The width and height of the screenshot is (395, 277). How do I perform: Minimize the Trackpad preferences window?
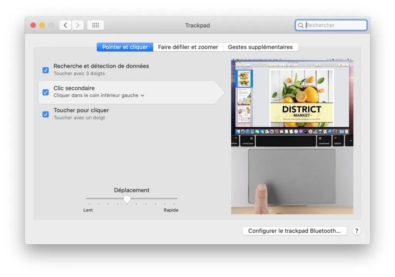(x=42, y=24)
